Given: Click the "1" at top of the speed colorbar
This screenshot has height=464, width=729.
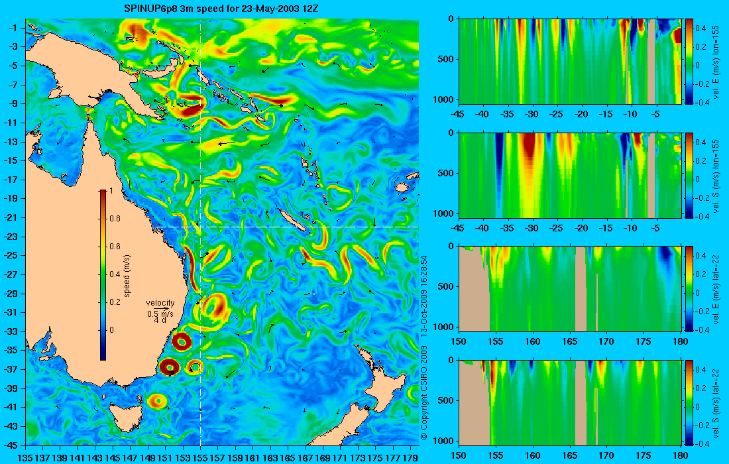Looking at the screenshot, I should coord(111,191).
